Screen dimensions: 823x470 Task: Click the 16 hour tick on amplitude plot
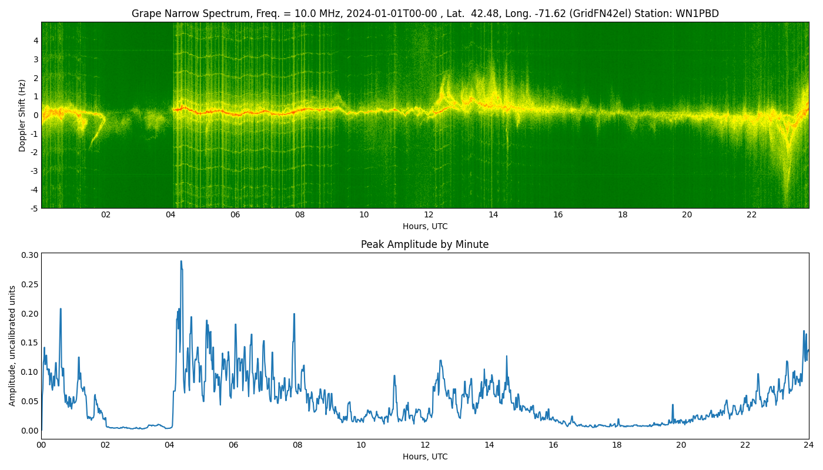click(x=553, y=445)
